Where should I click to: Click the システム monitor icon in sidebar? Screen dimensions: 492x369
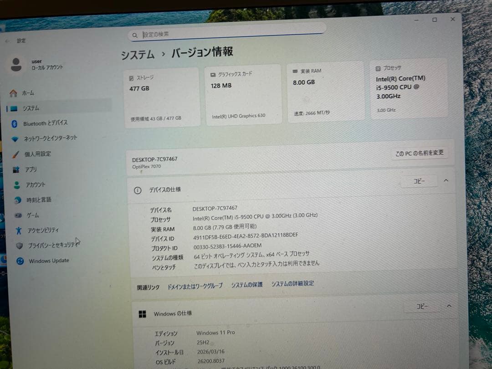pyautogui.click(x=14, y=108)
